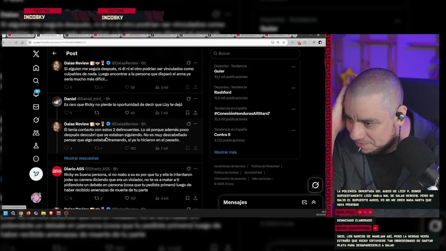Like Dalas tweet with 59 likes
Screen dimensions: 446x251
[x=127, y=87]
